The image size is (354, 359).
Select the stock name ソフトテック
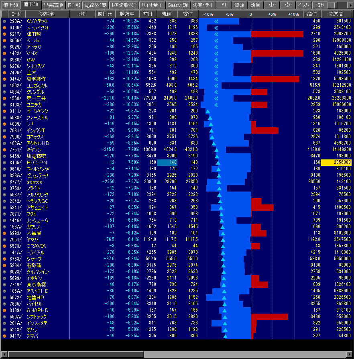tap(37, 317)
